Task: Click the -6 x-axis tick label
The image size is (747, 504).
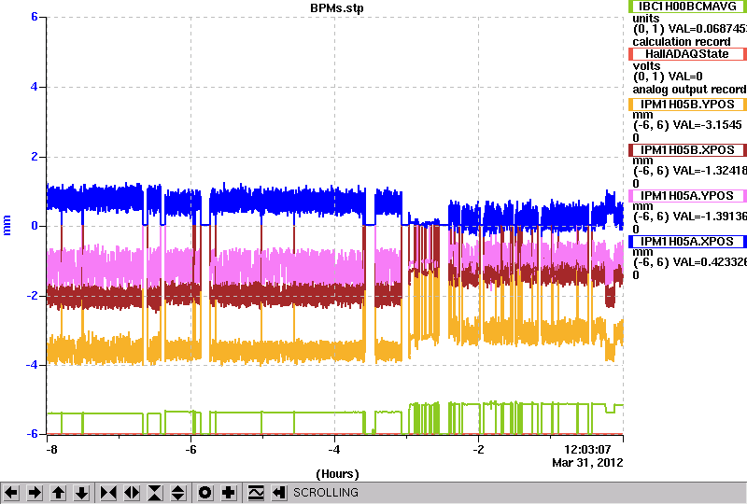Action: pyautogui.click(x=190, y=450)
